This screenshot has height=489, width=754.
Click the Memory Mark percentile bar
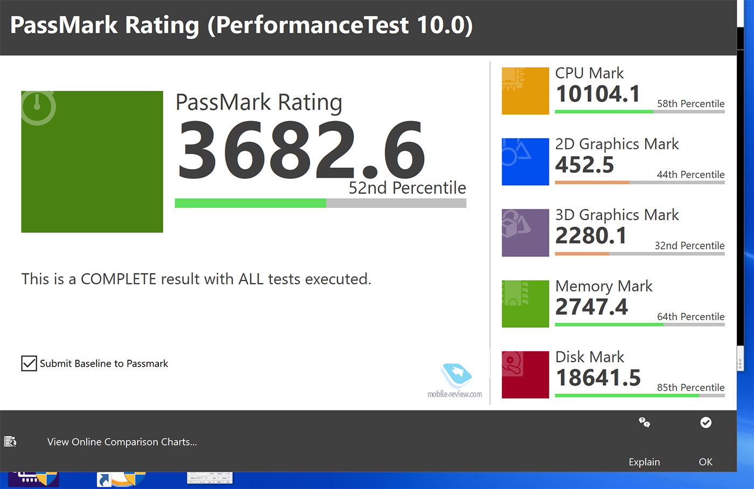click(x=640, y=325)
